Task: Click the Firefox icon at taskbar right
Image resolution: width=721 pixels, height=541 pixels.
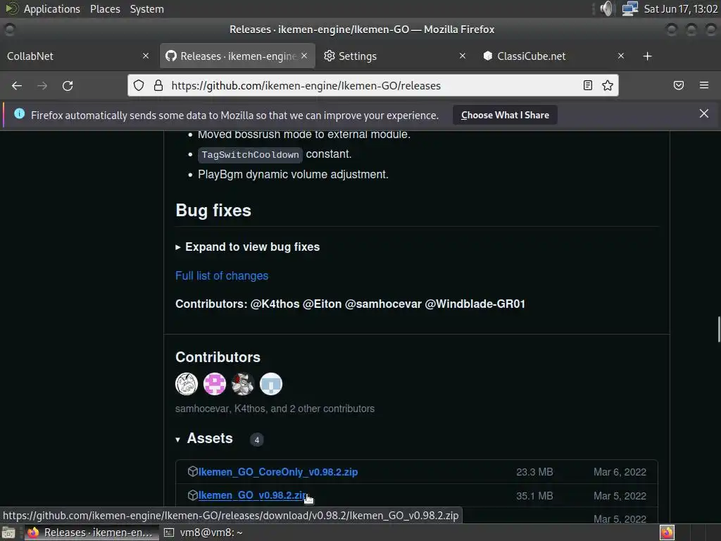Action: pyautogui.click(x=667, y=533)
